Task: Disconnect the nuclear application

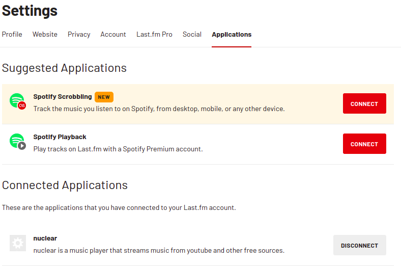Action: [x=360, y=245]
